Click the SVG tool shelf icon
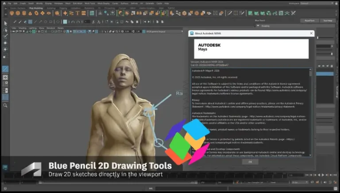The image size is (340, 193). pos(84,13)
